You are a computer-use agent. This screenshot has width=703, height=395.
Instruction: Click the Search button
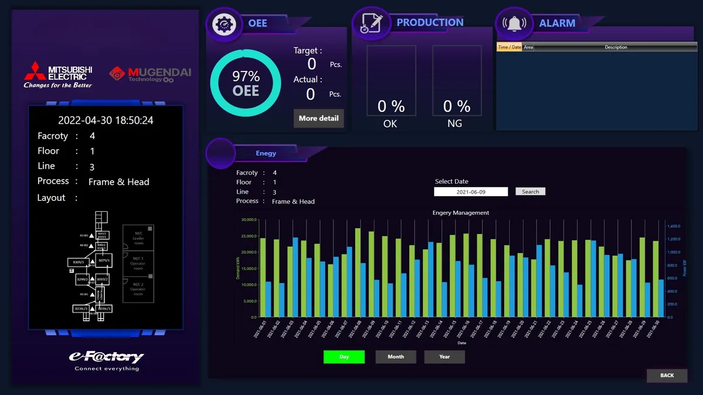pos(530,191)
